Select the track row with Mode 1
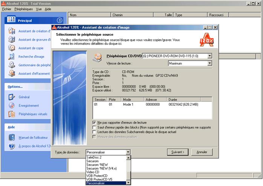 click(x=152, y=104)
